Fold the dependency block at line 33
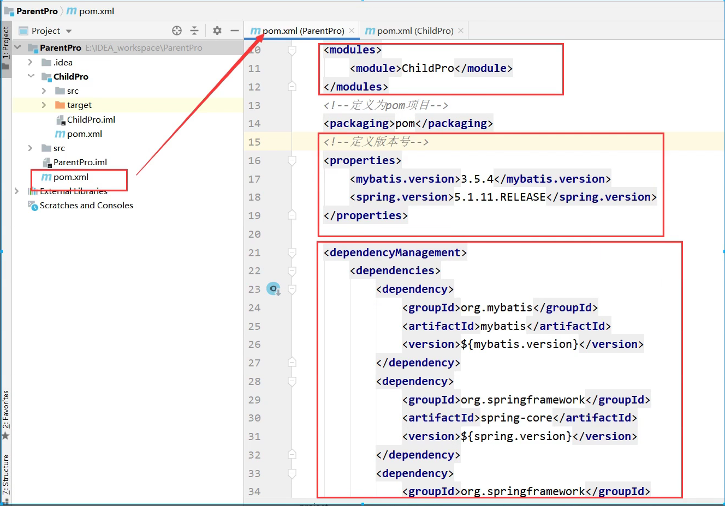Screen dimensions: 725x506 (292, 473)
